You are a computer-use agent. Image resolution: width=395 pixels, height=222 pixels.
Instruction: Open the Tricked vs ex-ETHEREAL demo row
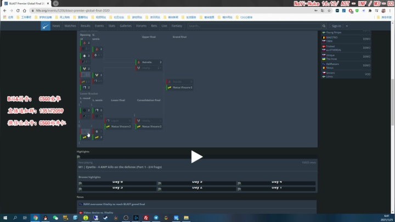click(346, 48)
